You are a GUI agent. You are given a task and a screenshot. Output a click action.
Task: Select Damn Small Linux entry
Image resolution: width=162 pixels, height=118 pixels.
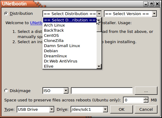pos(70,46)
